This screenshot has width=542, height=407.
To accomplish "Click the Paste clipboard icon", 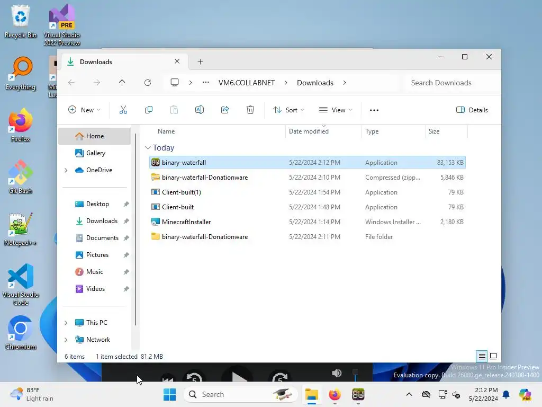I will [174, 110].
